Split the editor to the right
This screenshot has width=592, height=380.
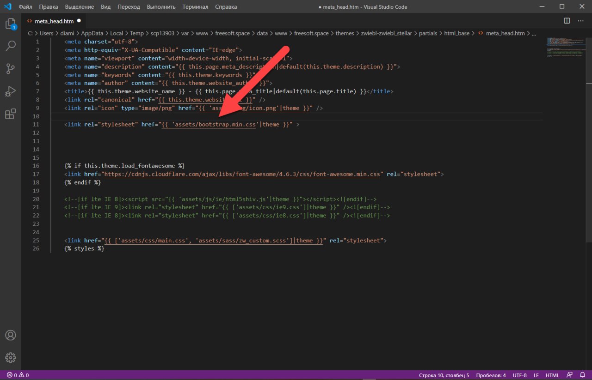(567, 21)
